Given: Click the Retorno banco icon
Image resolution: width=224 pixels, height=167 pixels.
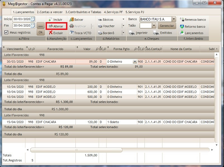Looking at the screenshot, I should 182,27.
